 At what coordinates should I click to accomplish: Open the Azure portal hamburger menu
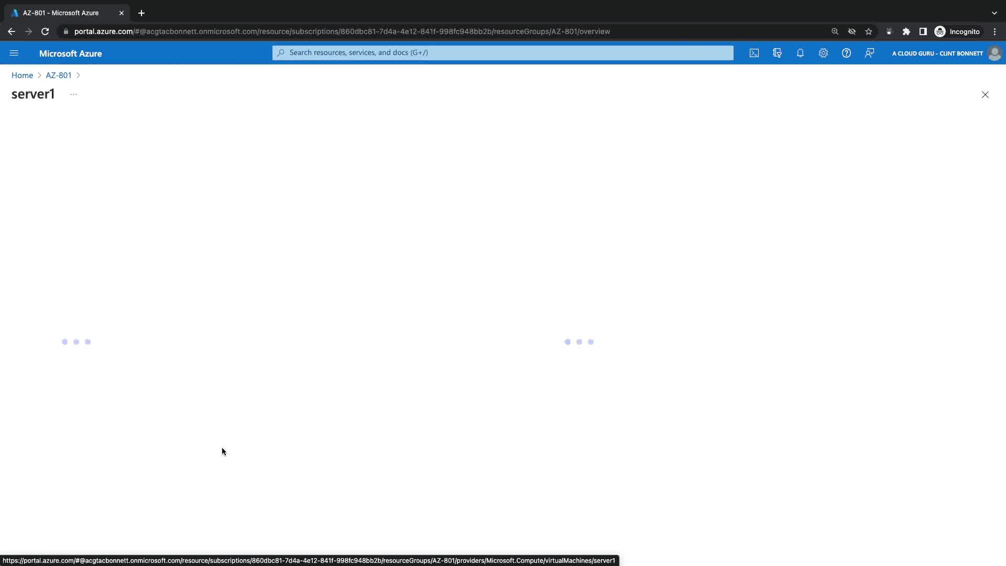coord(14,53)
